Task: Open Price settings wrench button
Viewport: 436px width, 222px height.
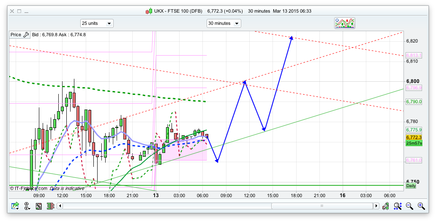Action: [x=25, y=35]
